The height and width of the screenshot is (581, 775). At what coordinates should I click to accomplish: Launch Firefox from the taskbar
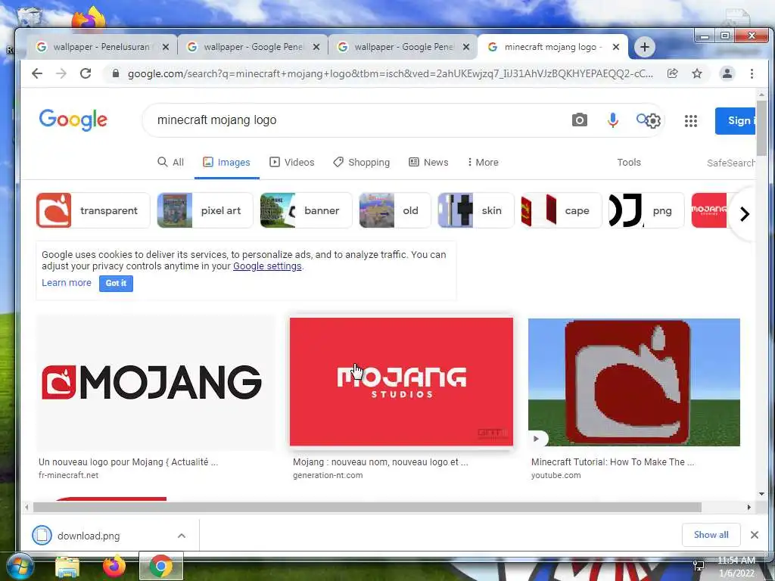[114, 567]
